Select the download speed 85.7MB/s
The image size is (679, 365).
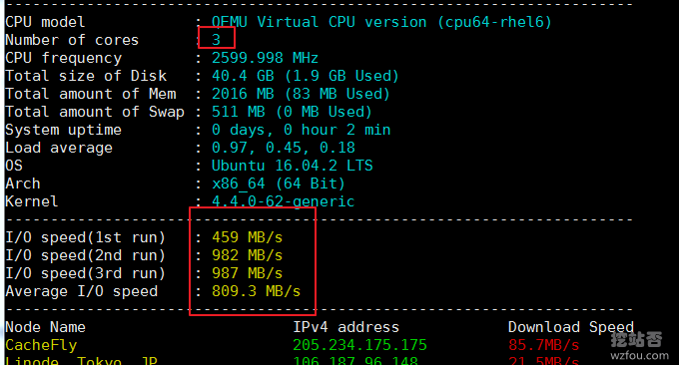pyautogui.click(x=544, y=345)
